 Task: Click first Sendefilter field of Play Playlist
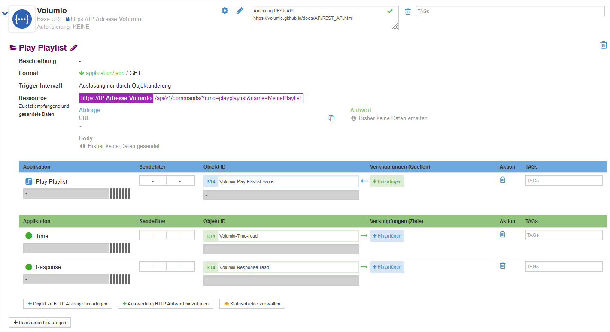point(153,181)
